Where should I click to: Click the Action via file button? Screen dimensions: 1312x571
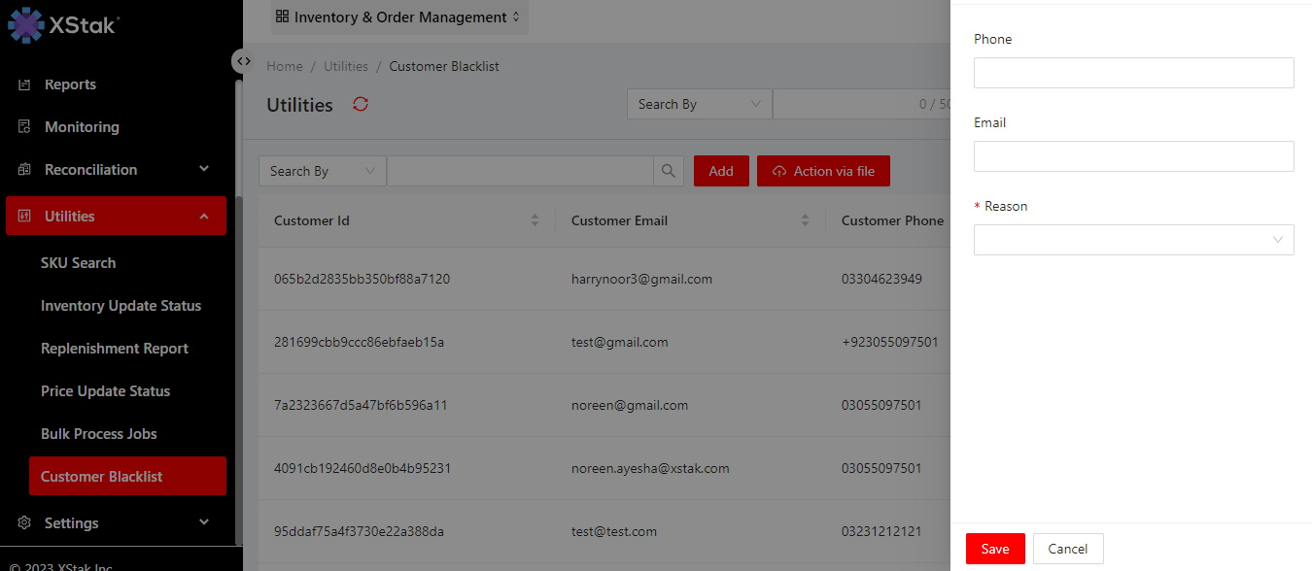pos(823,171)
